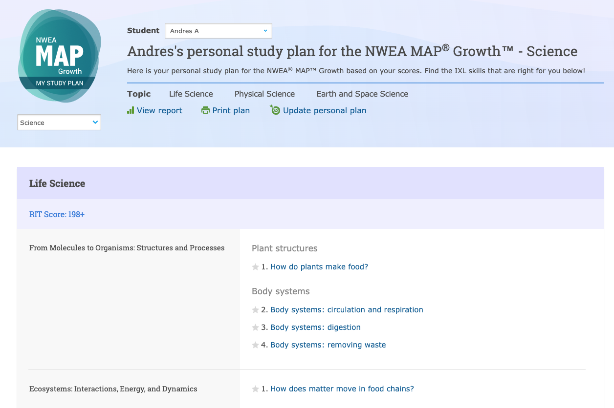Click the personal study plan page title
The image size is (614, 408).
point(352,51)
